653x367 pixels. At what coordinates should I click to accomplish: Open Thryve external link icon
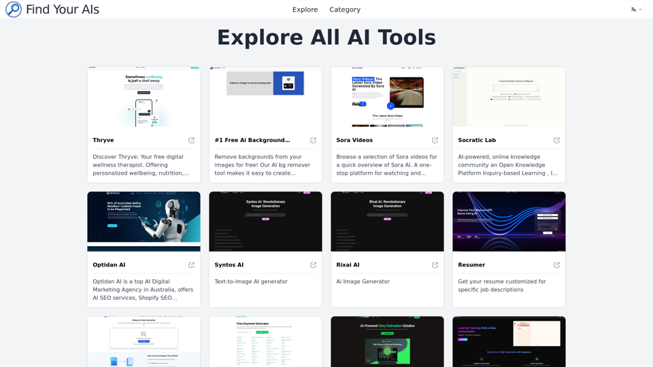(192, 140)
